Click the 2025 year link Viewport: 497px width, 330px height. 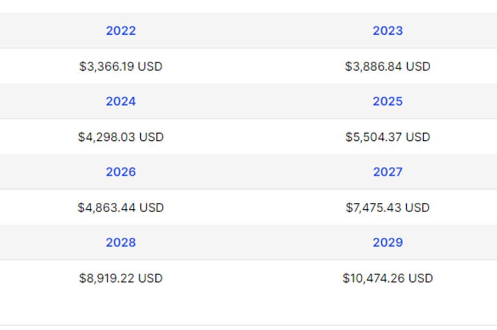click(x=388, y=102)
